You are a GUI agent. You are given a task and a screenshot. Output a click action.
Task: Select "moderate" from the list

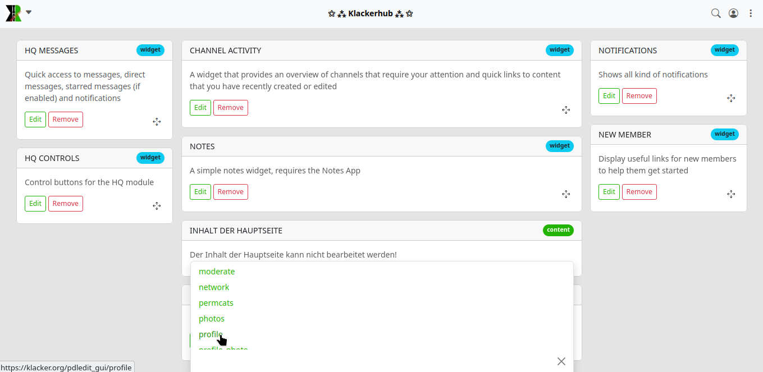217,272
